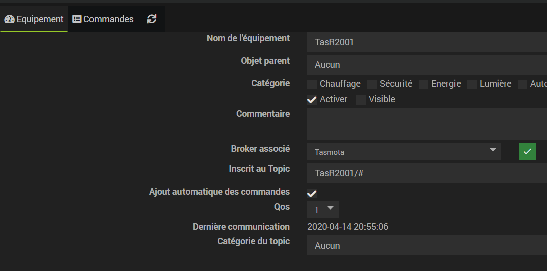Click the list icon on Commandes tab
Viewport: 547px width, 271px height.
point(77,19)
